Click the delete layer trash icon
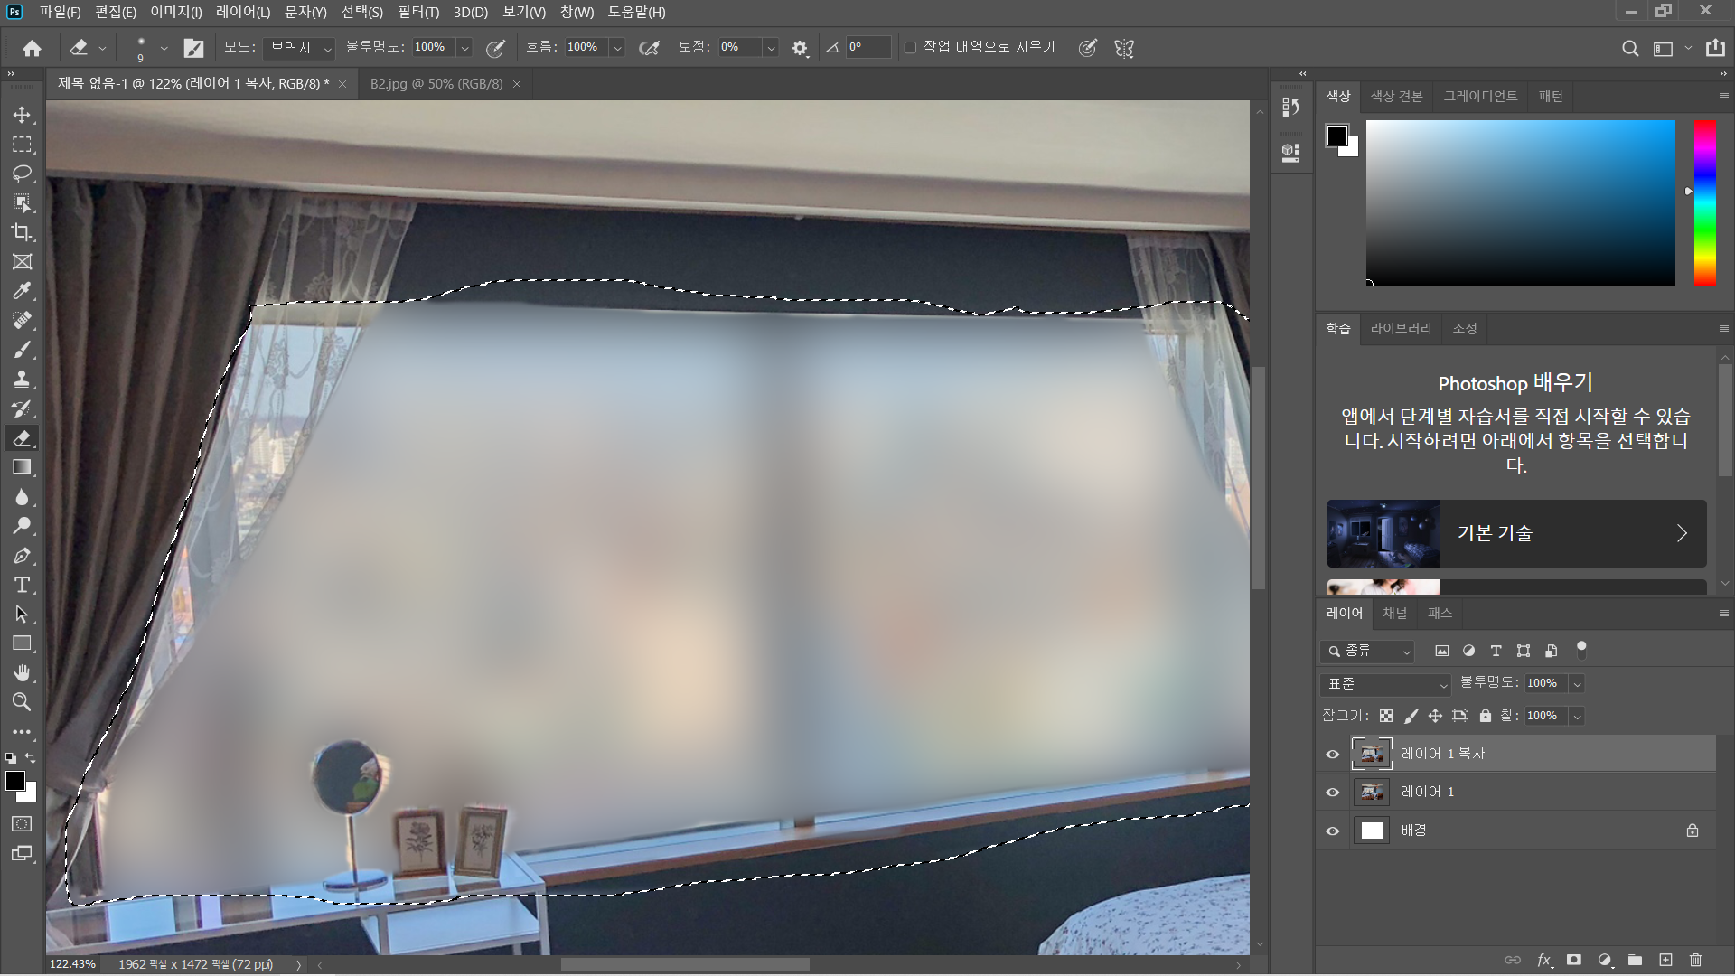This screenshot has height=976, width=1735. click(1695, 960)
